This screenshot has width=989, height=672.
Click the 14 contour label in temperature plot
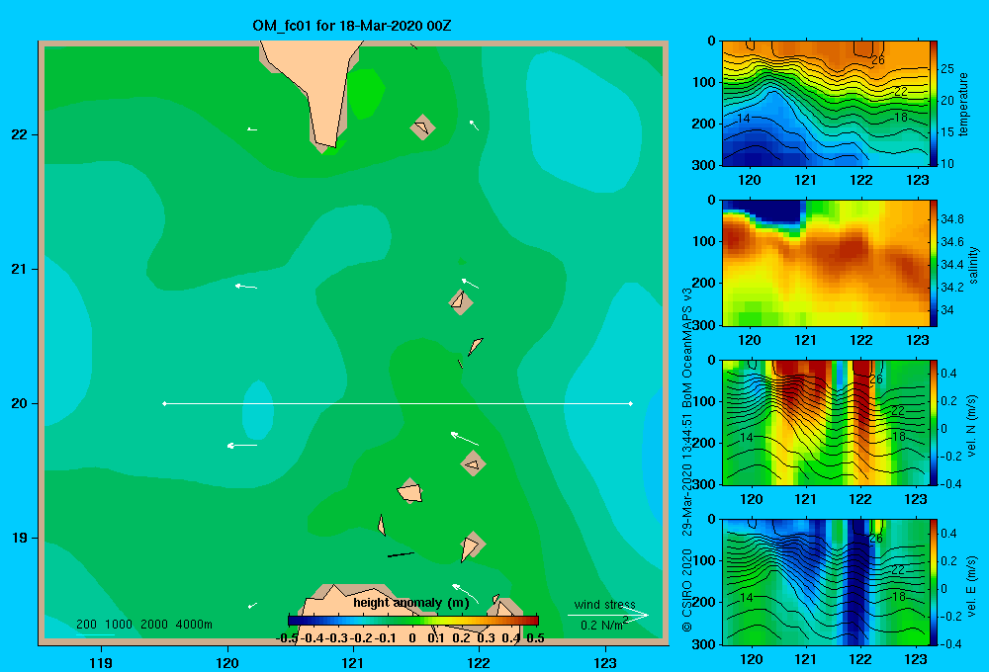point(743,119)
